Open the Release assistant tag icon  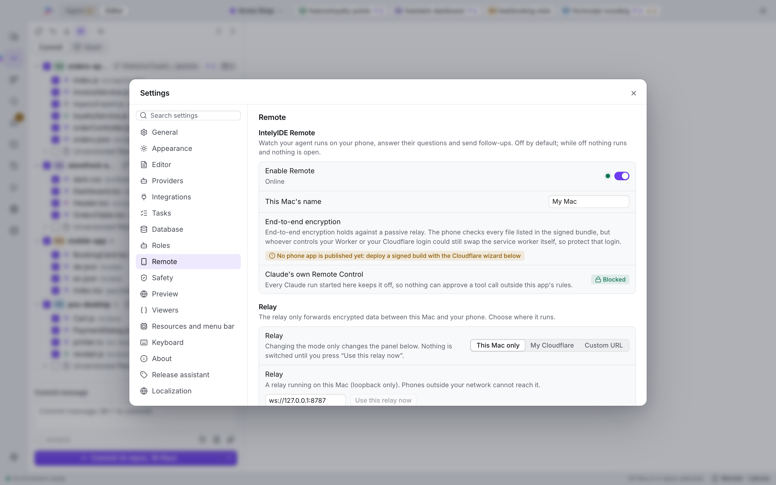pos(144,375)
